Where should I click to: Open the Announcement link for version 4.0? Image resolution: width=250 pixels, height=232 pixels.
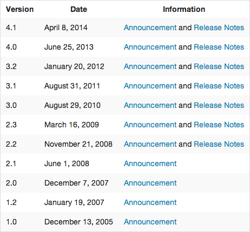150,47
